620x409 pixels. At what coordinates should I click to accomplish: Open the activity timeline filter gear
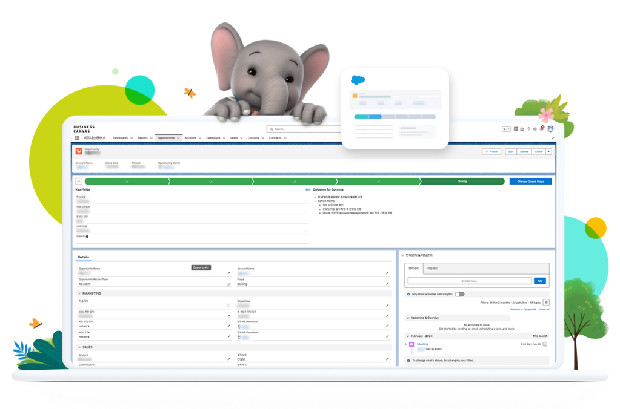click(x=546, y=302)
